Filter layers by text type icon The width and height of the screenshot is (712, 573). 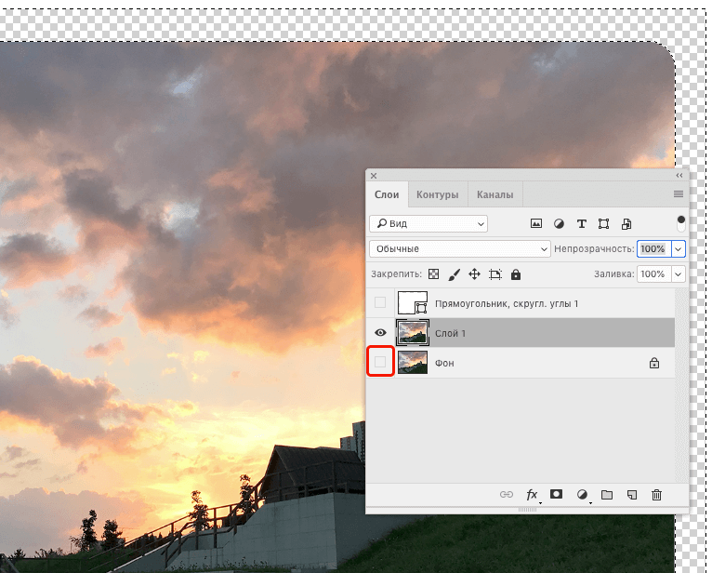coord(582,223)
